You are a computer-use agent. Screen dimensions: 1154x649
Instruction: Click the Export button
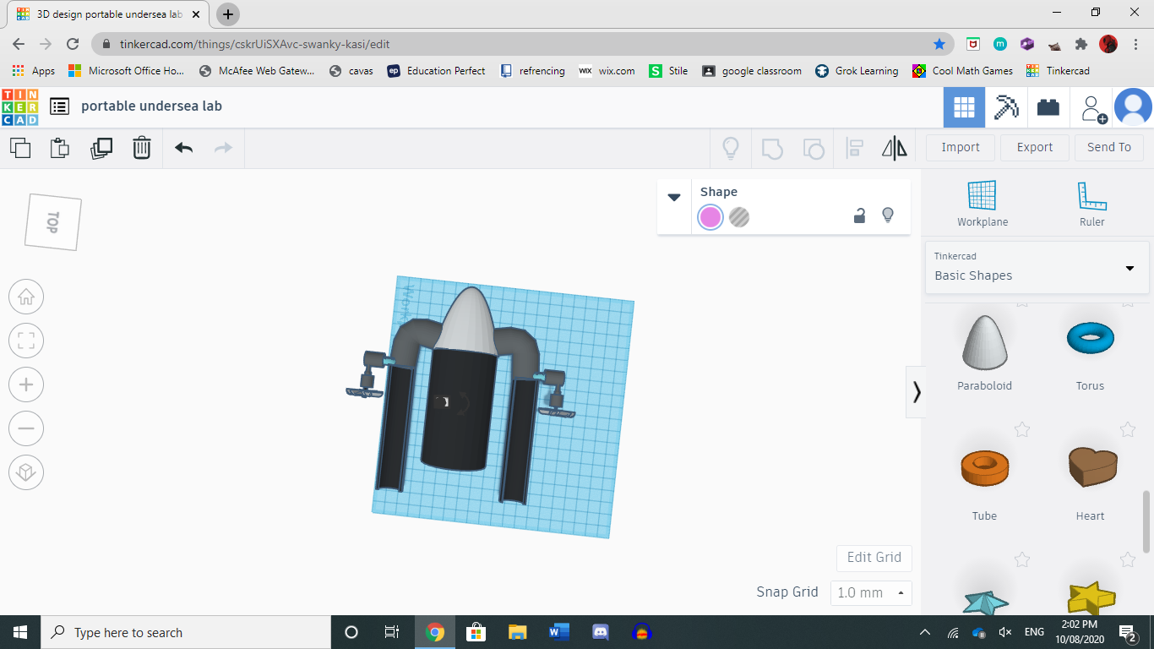click(1035, 147)
